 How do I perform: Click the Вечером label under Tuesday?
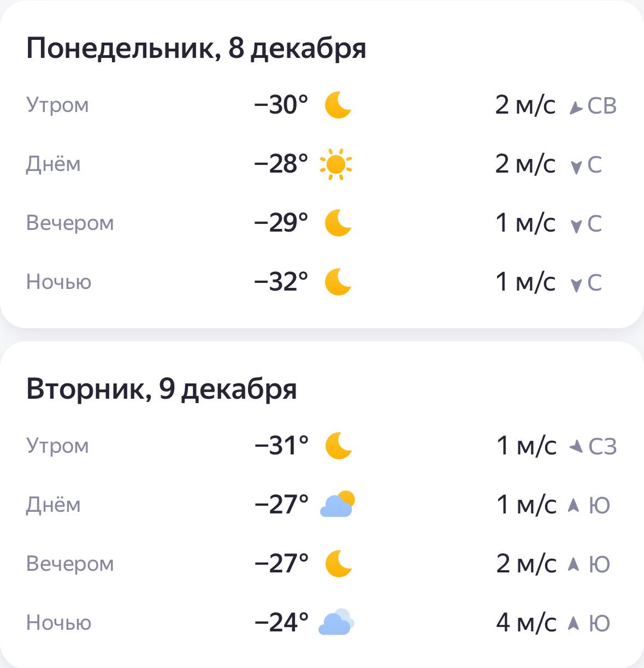(70, 564)
